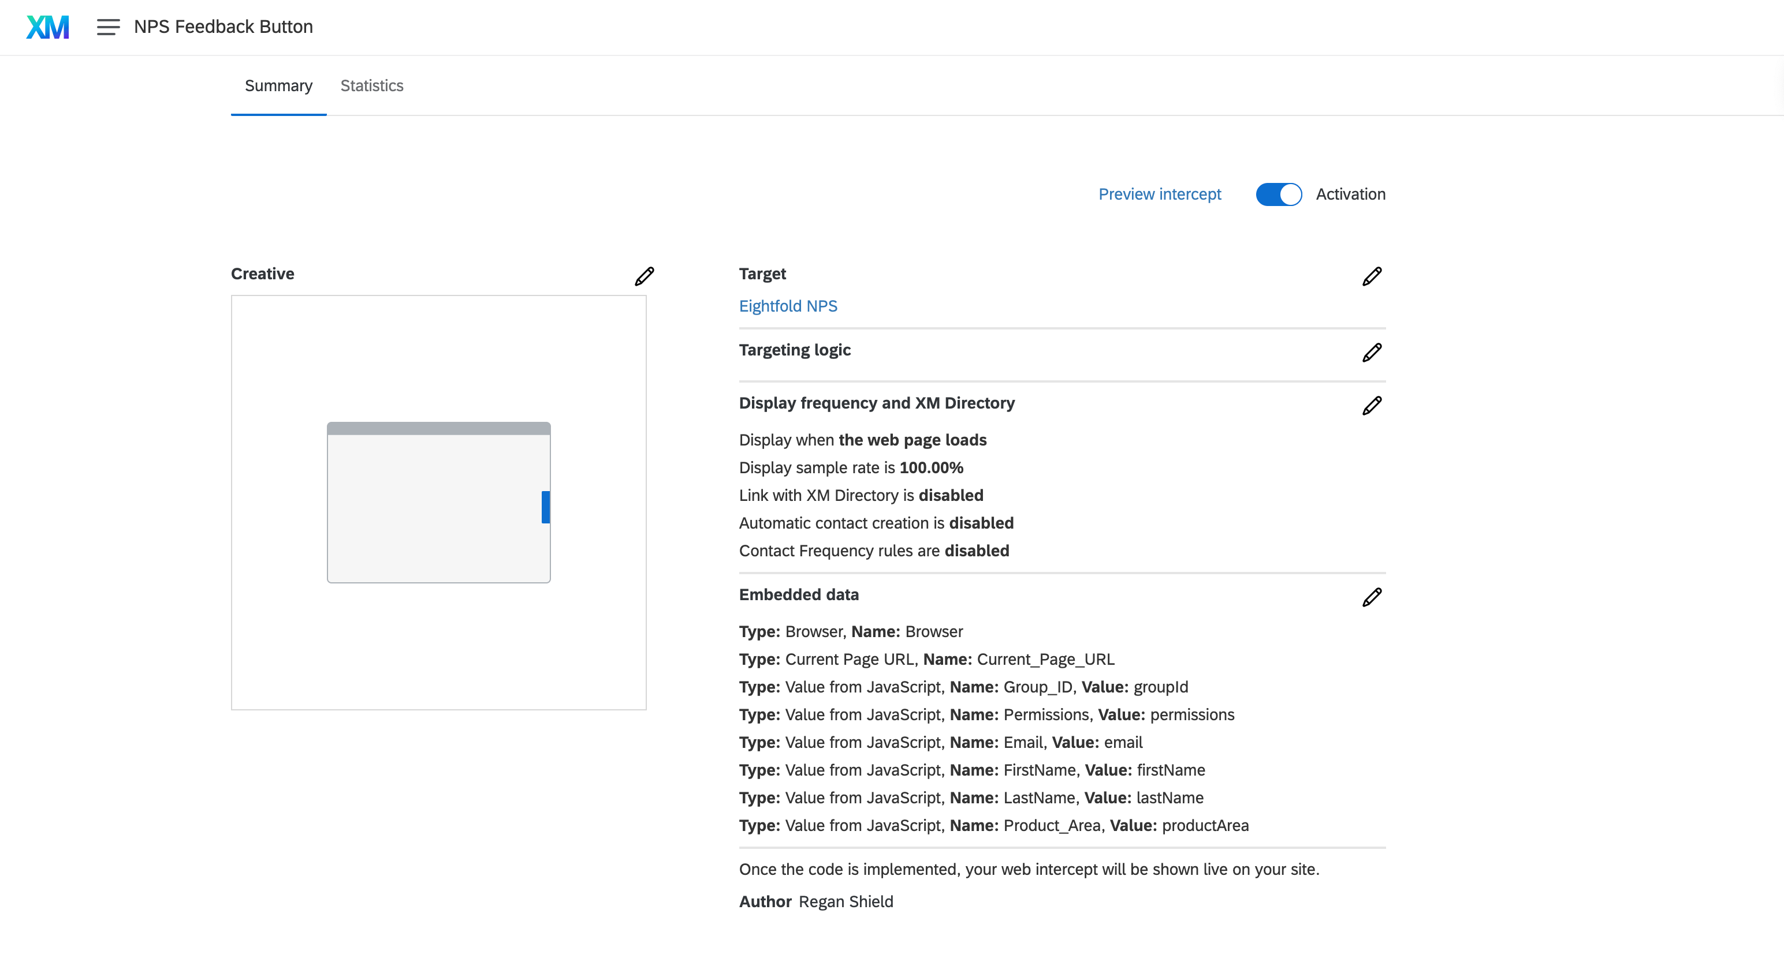The image size is (1784, 962).
Task: Click 'Automatic contact creation is disabled' text
Action: [x=876, y=523]
